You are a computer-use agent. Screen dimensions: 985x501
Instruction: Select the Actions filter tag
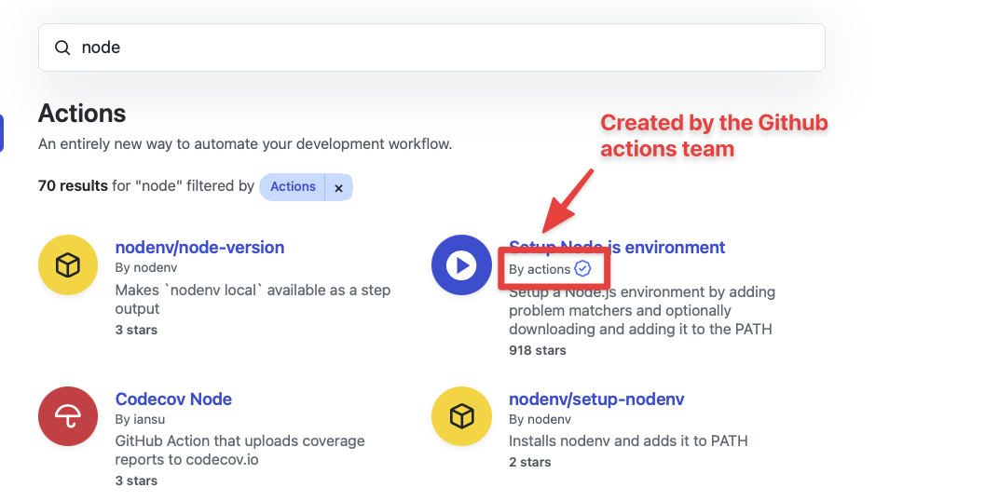coord(293,186)
